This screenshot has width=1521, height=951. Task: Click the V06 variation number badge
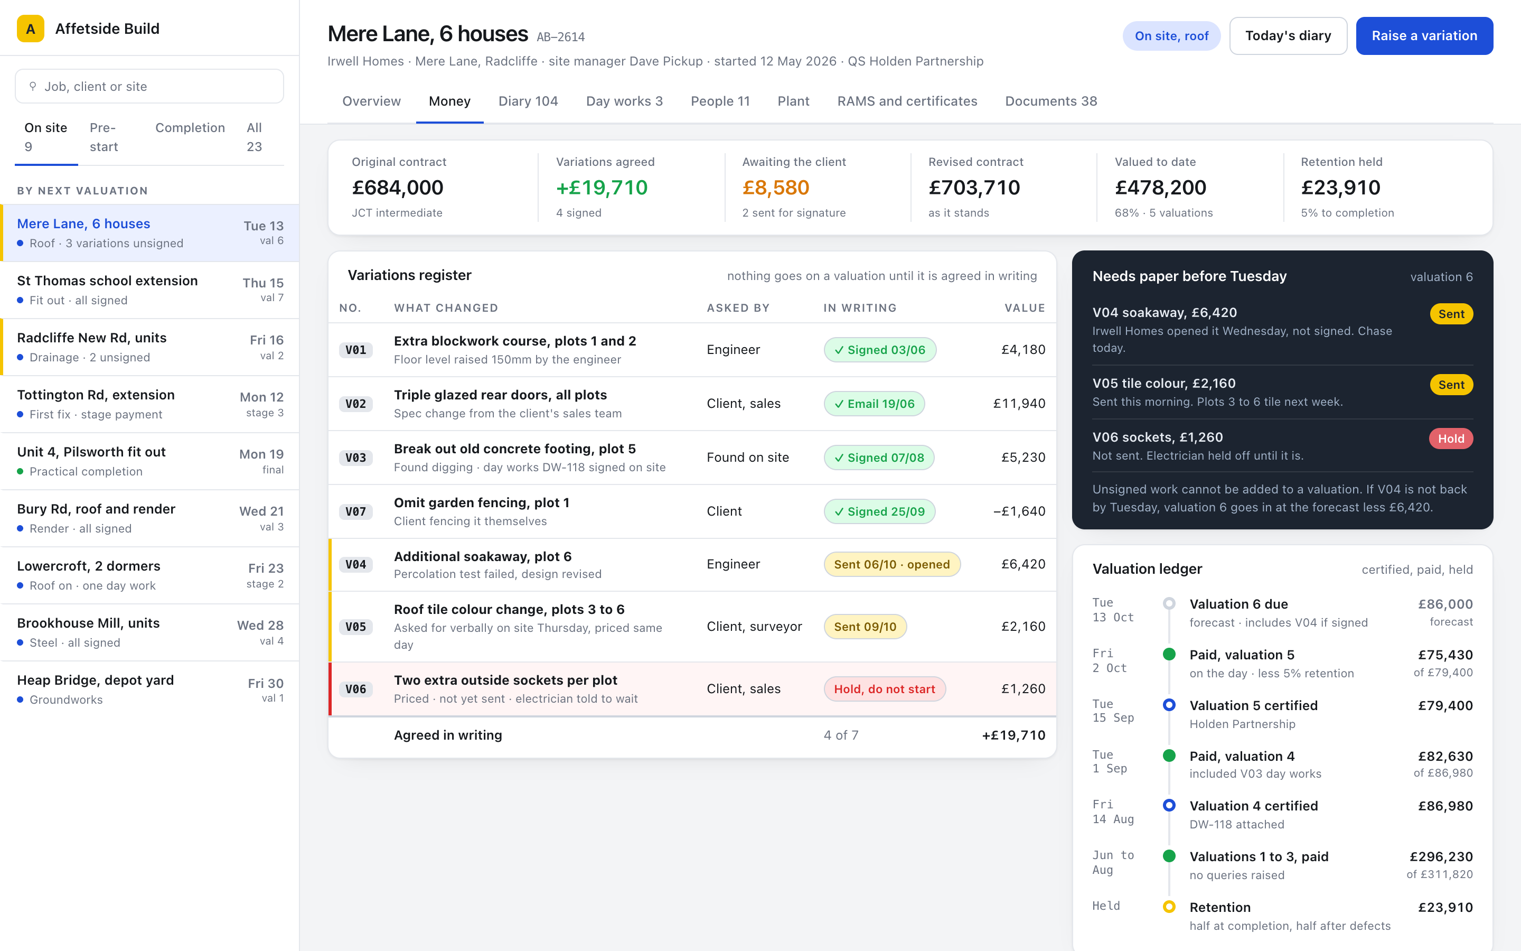356,689
